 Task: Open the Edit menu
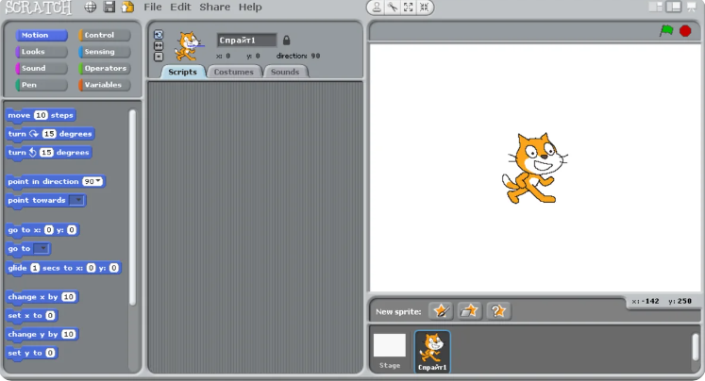click(180, 8)
